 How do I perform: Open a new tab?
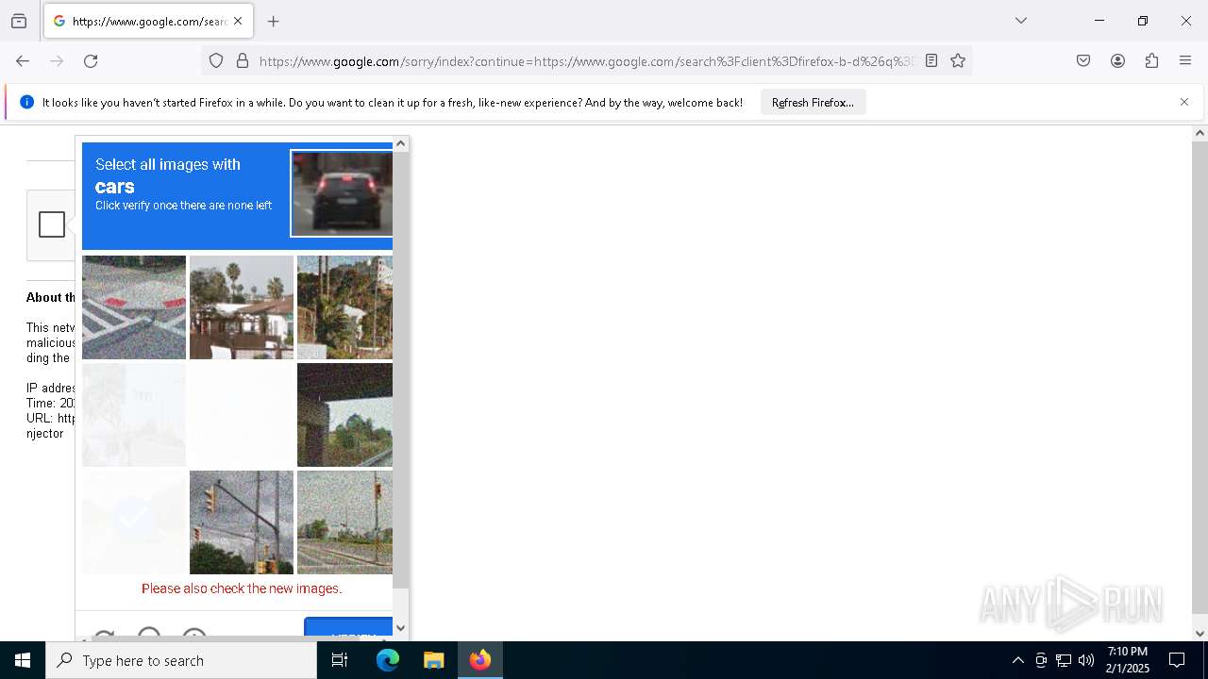point(274,21)
